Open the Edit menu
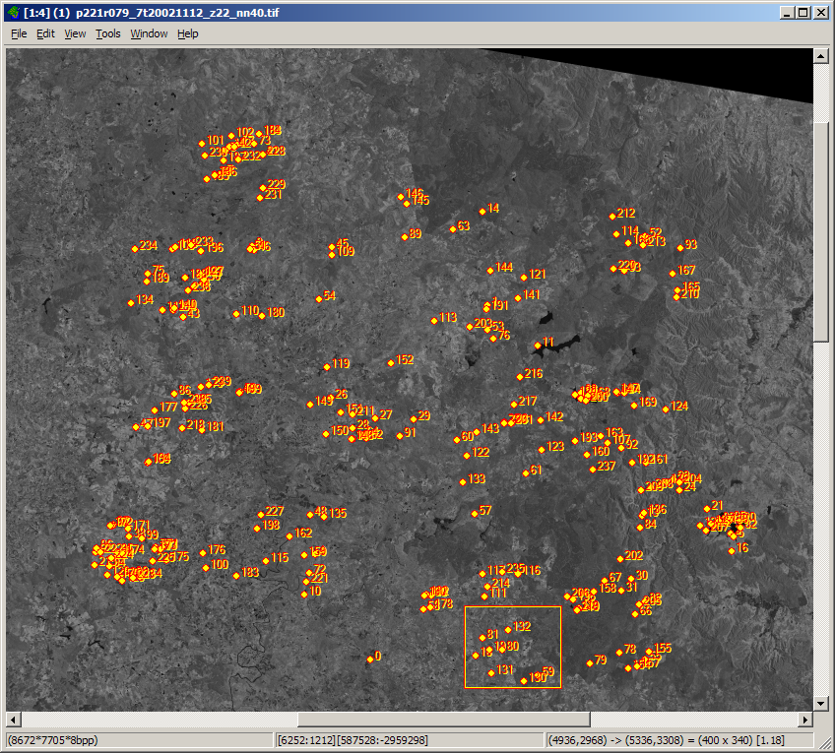 tap(45, 33)
